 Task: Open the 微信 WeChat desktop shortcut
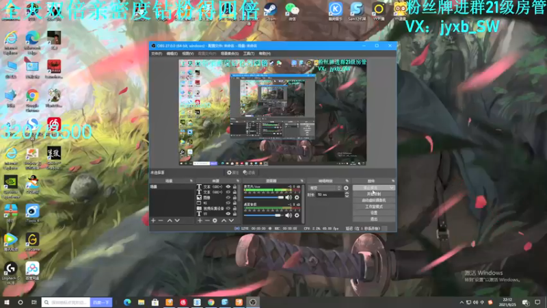point(292,11)
